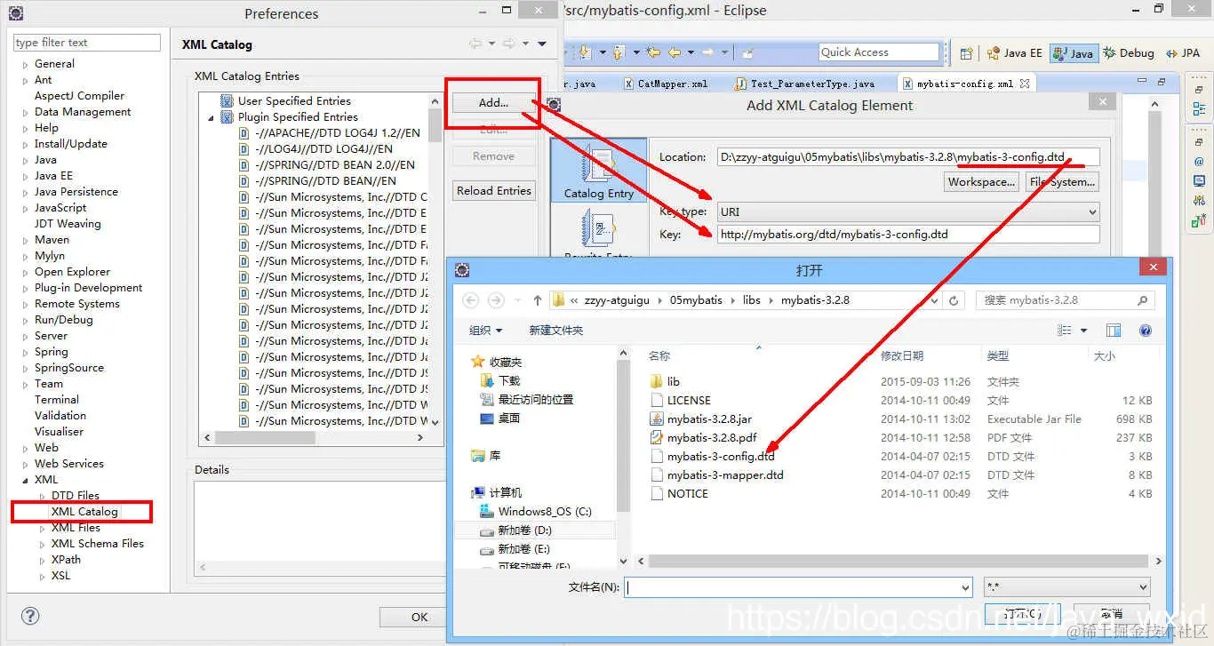Click the Key input field
The width and height of the screenshot is (1214, 646).
tap(908, 235)
